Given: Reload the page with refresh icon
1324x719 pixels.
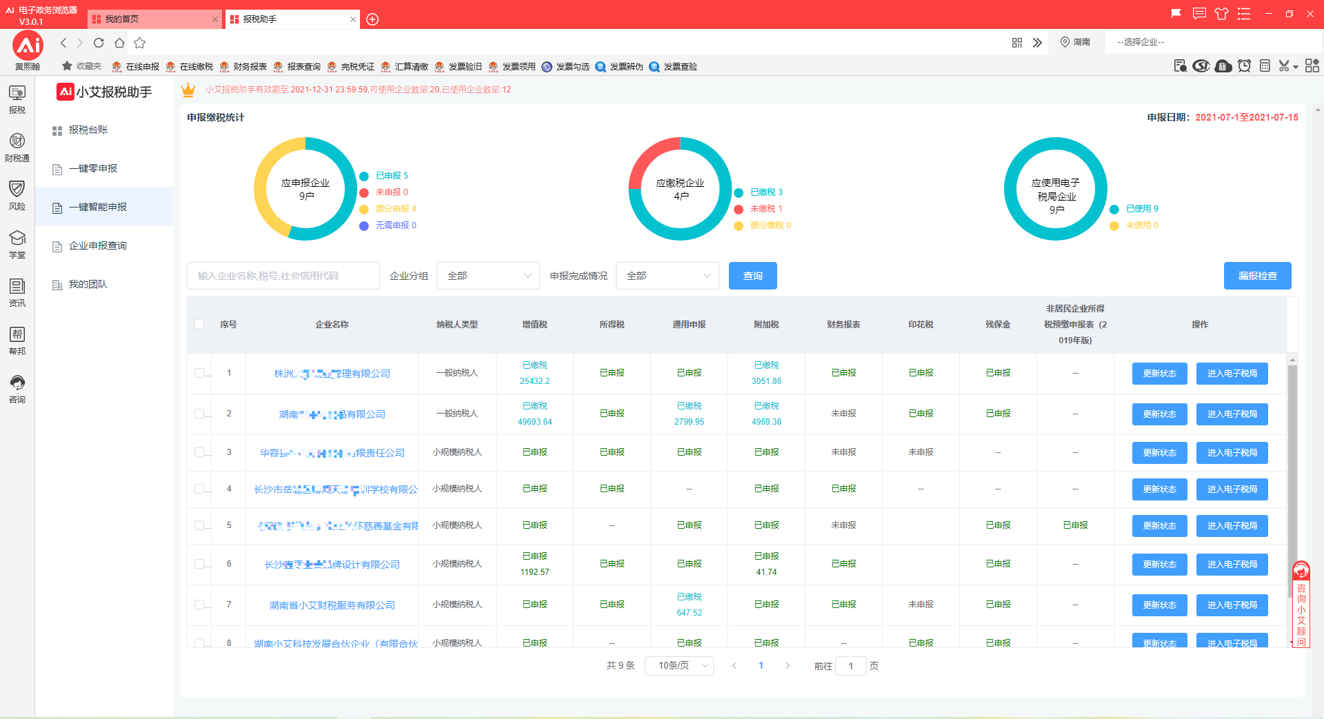Looking at the screenshot, I should (99, 43).
